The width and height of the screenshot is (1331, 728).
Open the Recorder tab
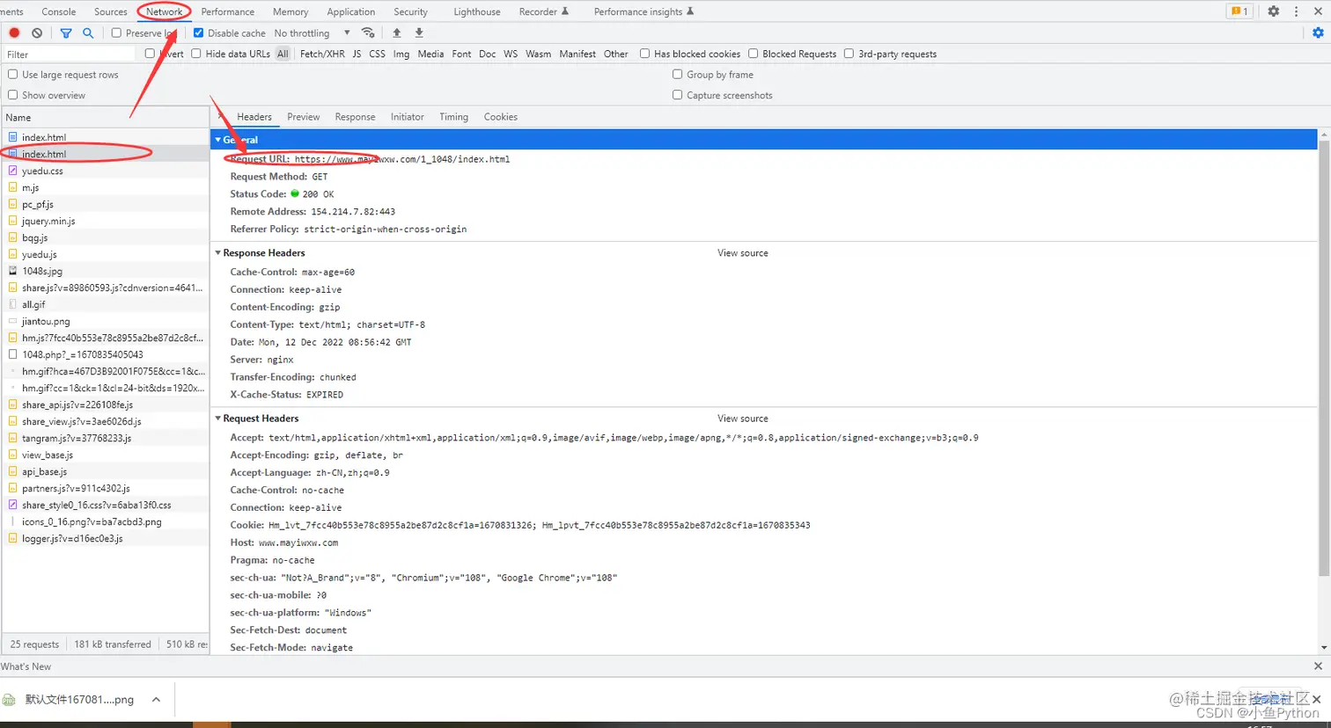pos(544,11)
